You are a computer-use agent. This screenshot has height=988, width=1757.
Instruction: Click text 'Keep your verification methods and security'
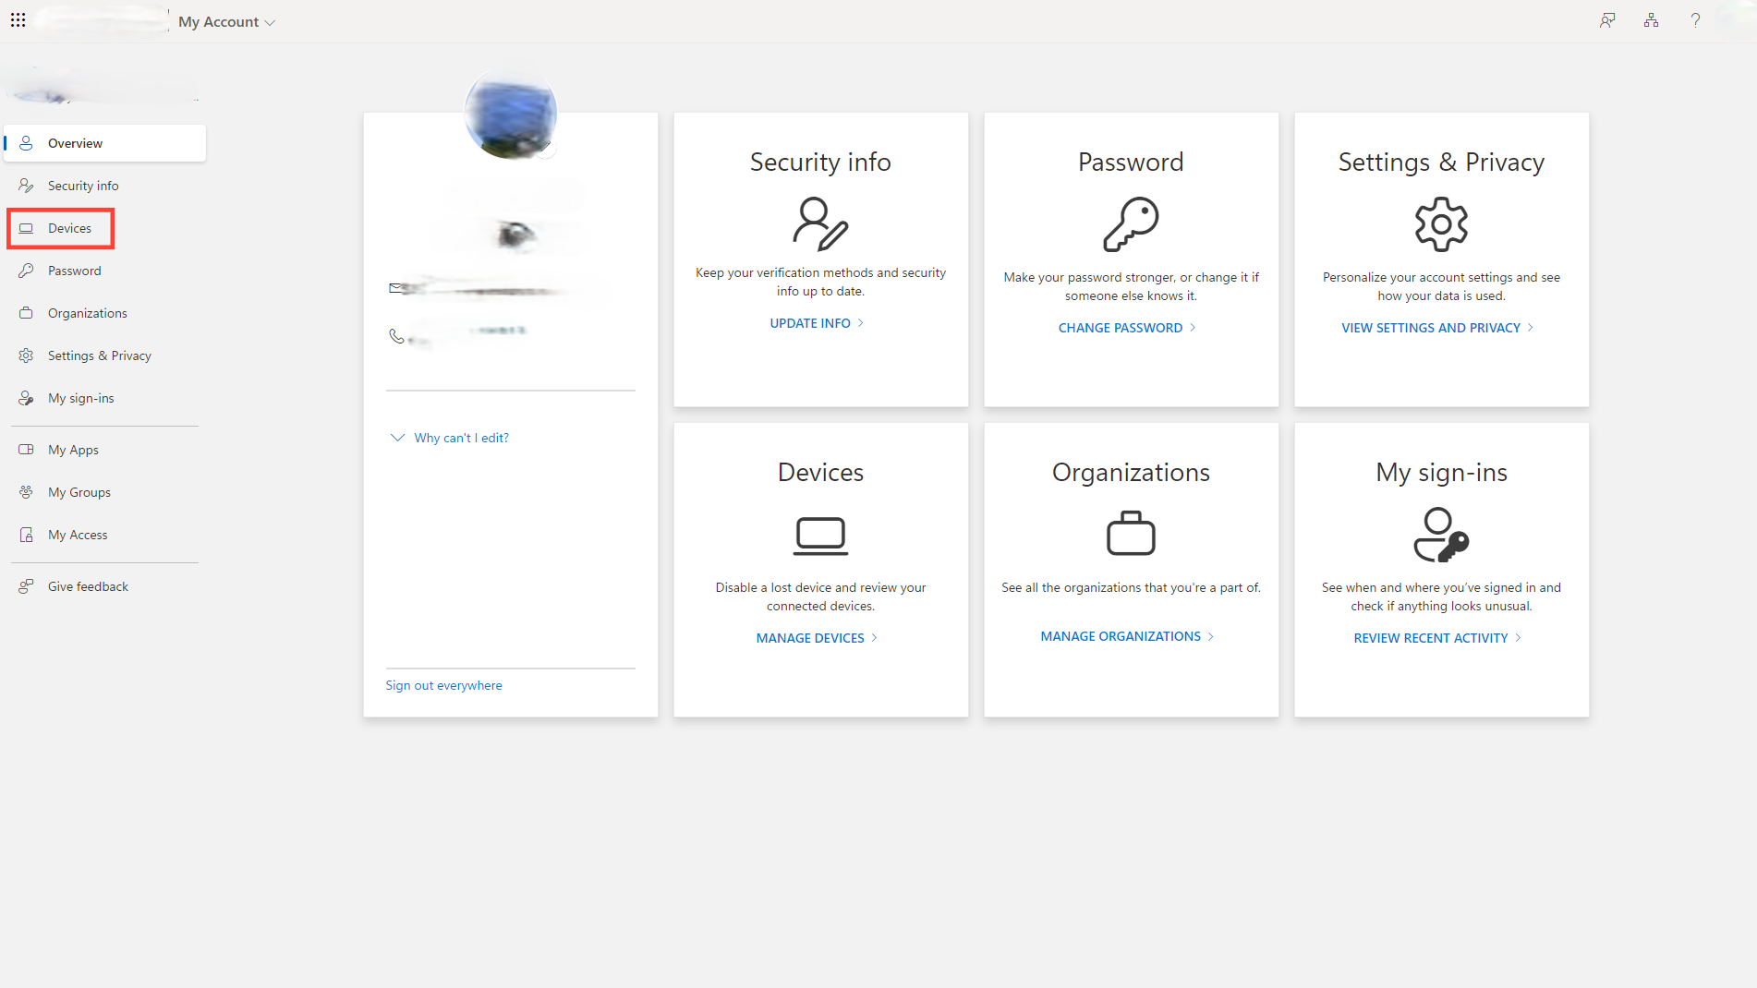coord(820,272)
